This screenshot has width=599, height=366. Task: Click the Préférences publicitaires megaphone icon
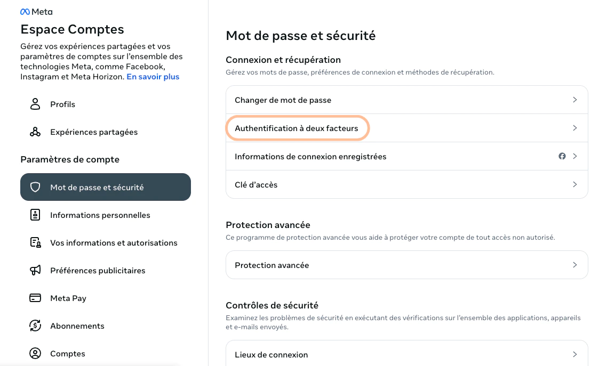35,270
